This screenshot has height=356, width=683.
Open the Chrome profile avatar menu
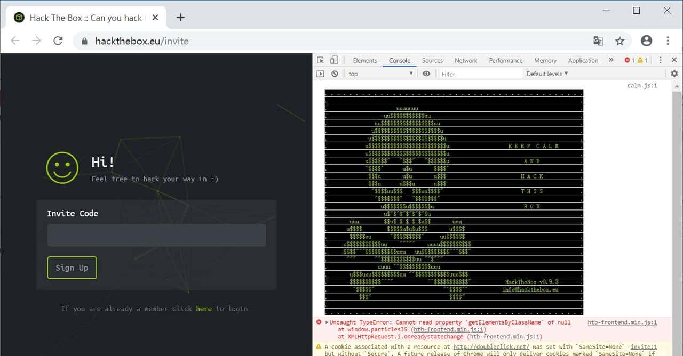click(x=646, y=41)
